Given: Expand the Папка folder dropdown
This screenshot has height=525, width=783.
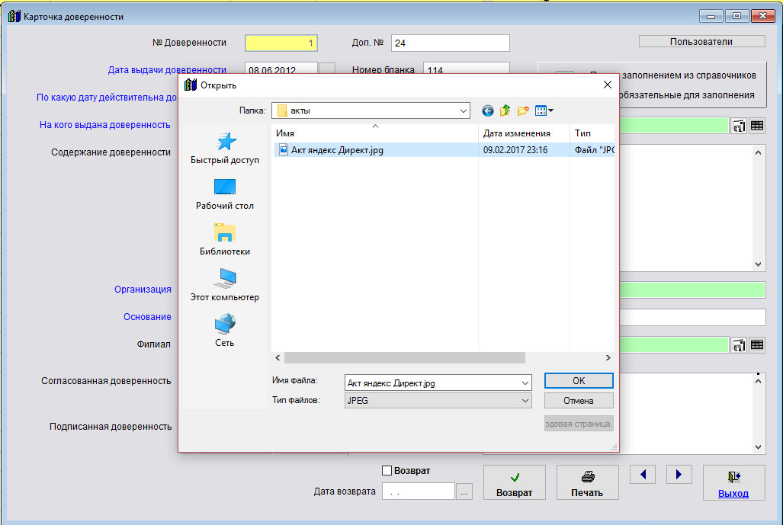Looking at the screenshot, I should (x=463, y=110).
